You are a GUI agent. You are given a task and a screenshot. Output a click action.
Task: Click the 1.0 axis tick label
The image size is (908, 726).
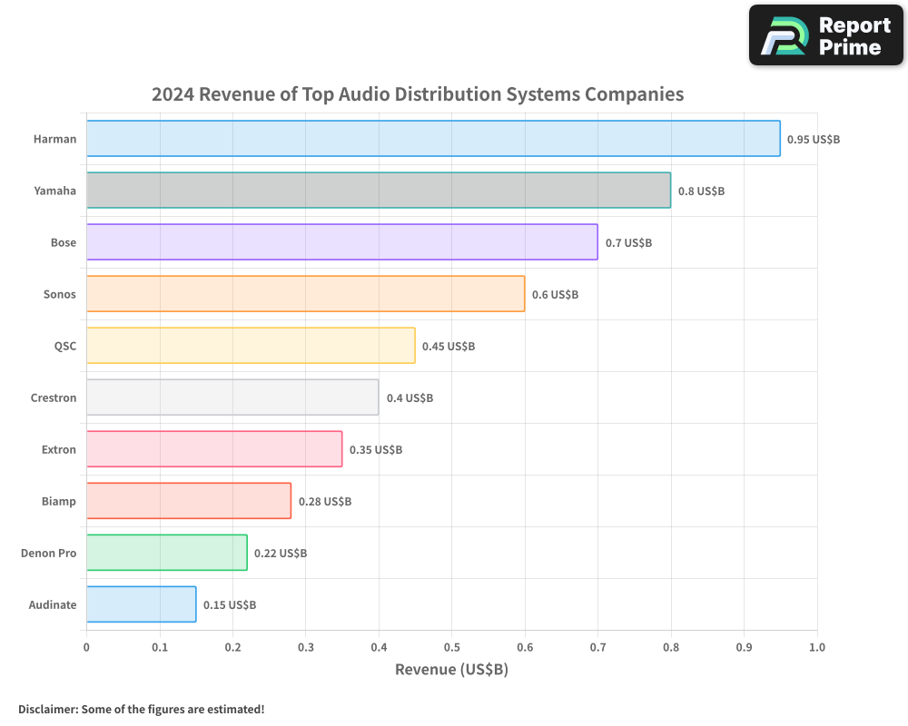tap(816, 647)
